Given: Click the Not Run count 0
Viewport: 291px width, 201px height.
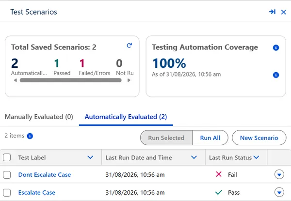Looking at the screenshot, I should pyautogui.click(x=119, y=63).
